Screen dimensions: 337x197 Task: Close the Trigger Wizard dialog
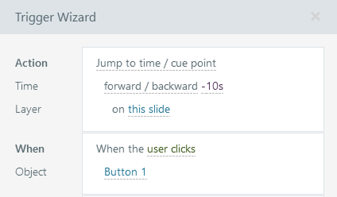coord(315,17)
